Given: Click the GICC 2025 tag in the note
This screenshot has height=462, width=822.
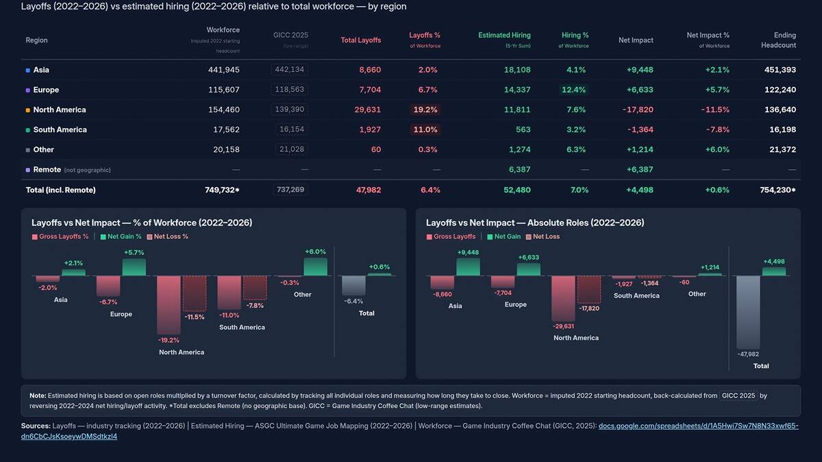Looking at the screenshot, I should coord(738,396).
